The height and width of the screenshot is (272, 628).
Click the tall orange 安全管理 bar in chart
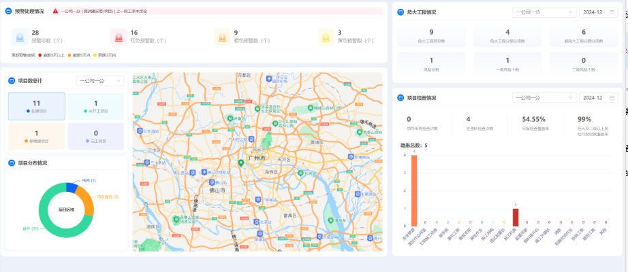[413, 191]
